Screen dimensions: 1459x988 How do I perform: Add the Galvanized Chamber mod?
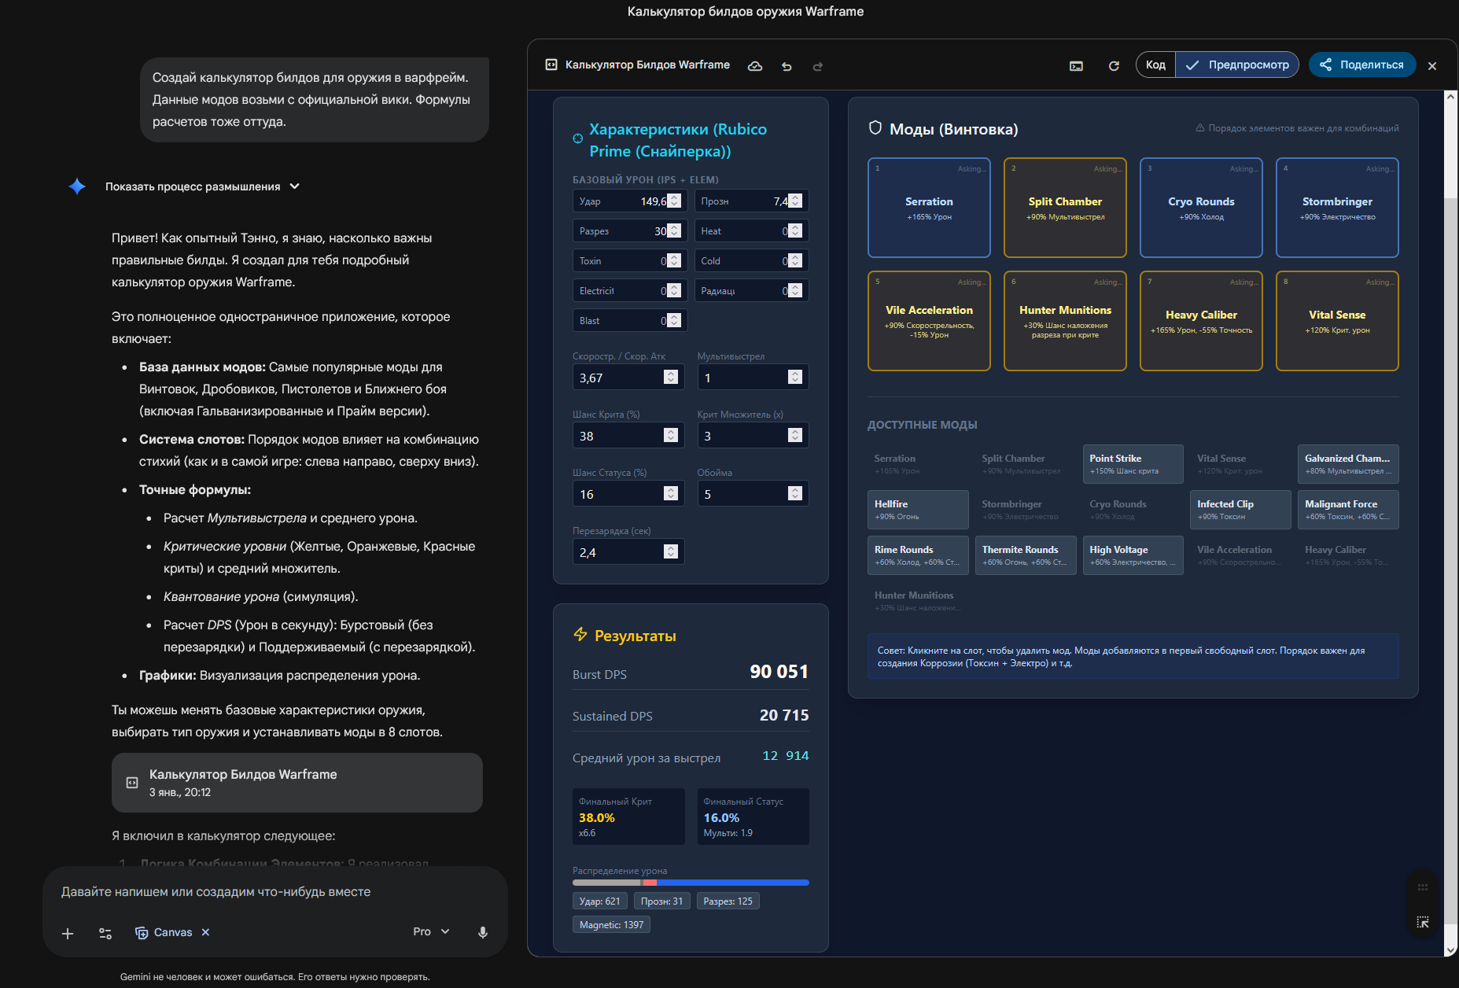pyautogui.click(x=1348, y=464)
